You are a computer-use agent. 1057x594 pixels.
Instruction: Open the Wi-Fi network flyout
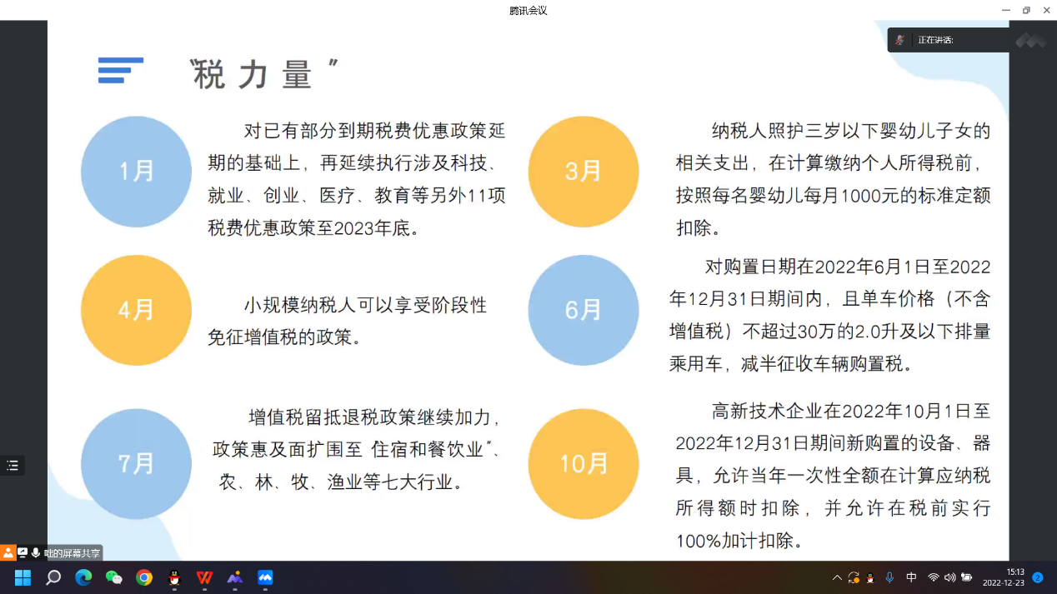pos(933,577)
